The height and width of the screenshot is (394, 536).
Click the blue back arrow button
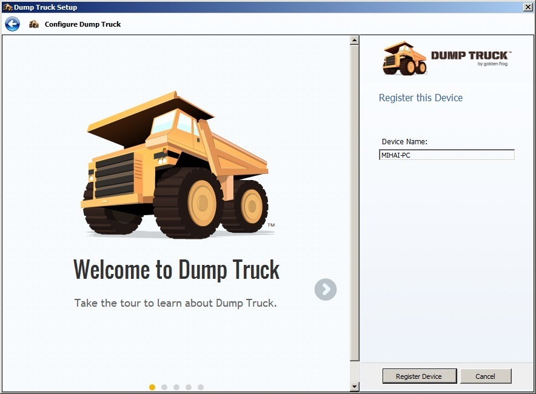(x=12, y=24)
